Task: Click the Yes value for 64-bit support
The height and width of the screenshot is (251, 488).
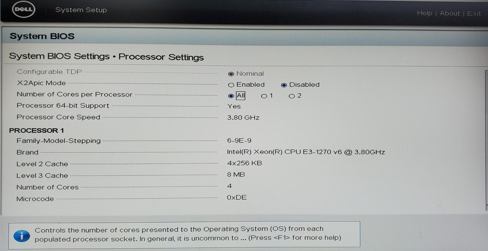Action: pos(234,106)
